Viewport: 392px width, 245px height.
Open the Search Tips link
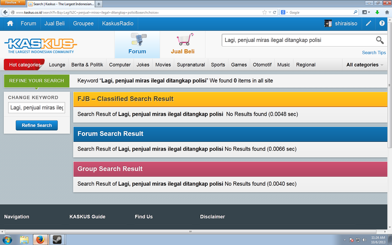pos(374,53)
